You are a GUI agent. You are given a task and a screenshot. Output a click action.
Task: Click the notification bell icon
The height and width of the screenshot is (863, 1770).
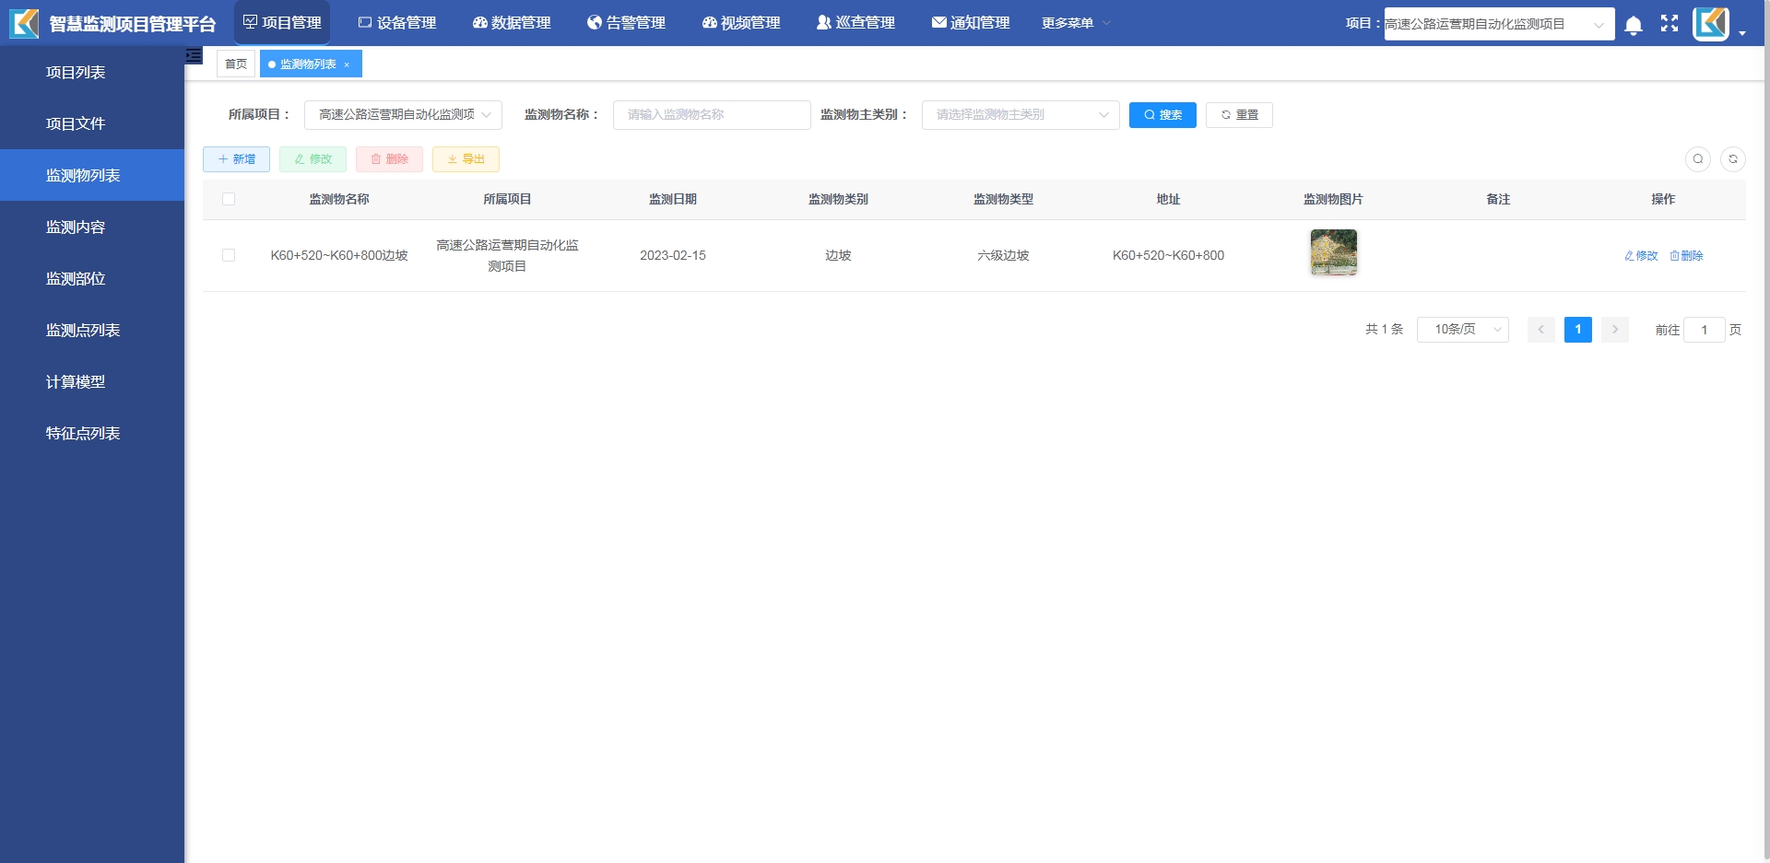pyautogui.click(x=1634, y=25)
